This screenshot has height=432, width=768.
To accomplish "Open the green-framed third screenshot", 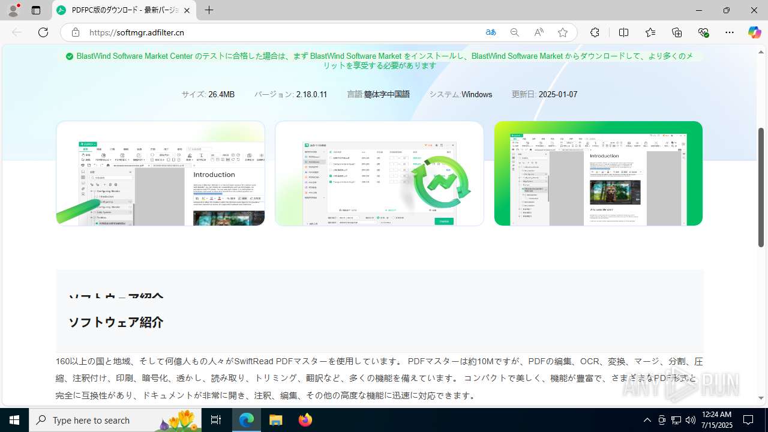I will [598, 173].
